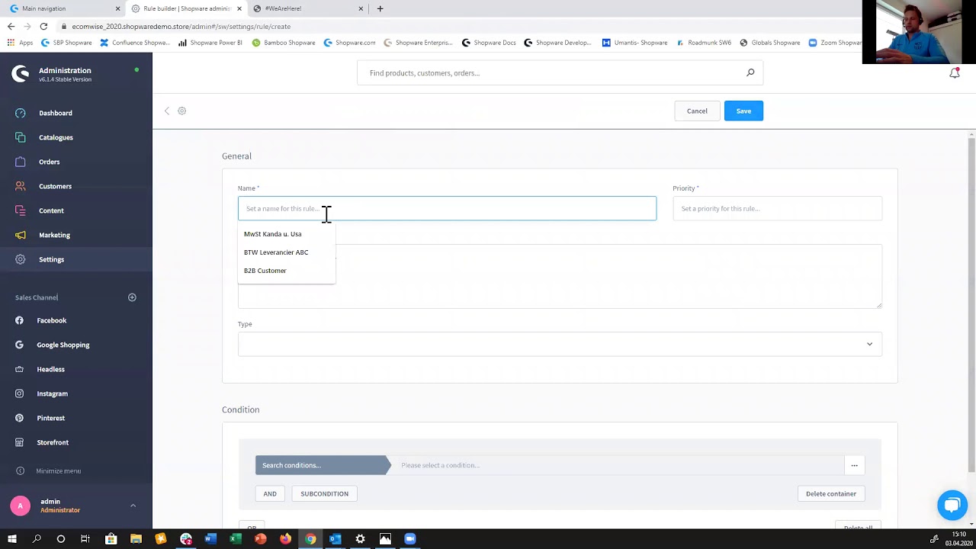This screenshot has height=549, width=976.
Task: Expand the admin user menu
Action: pos(133,505)
